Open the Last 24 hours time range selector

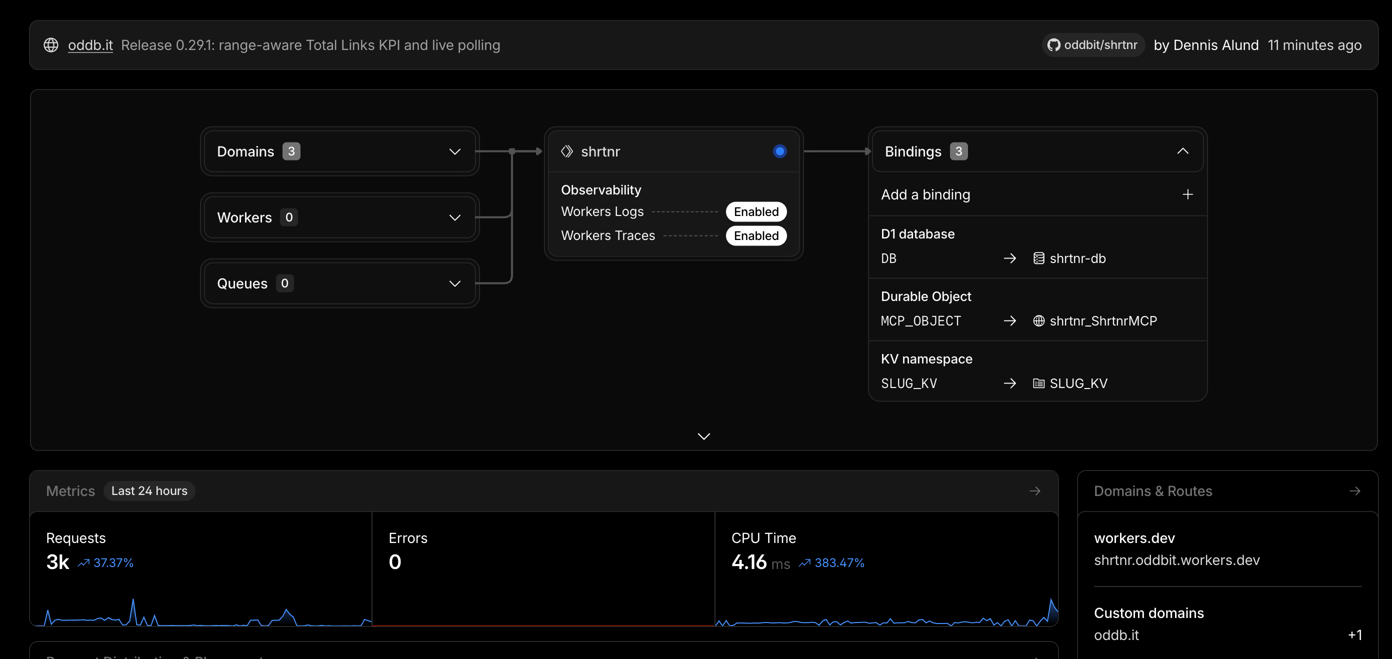(x=149, y=491)
